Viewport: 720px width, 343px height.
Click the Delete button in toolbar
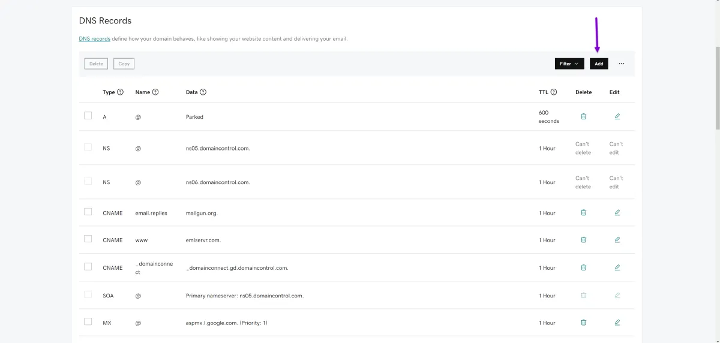(x=96, y=64)
